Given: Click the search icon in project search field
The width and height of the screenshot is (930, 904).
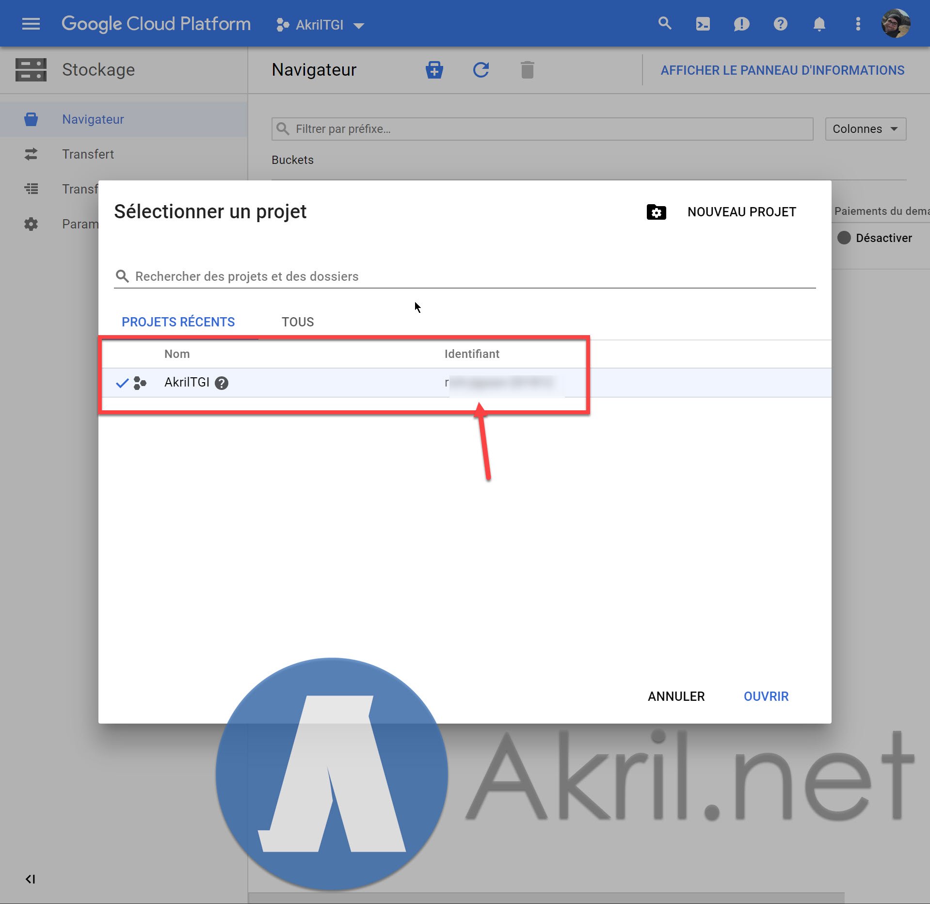Looking at the screenshot, I should pos(122,276).
